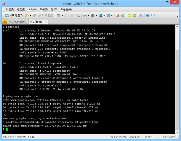The height and width of the screenshot is (141, 181).
Task: Click the 192.168.1.129:22에 연결됨 status text
Action: 19,137
